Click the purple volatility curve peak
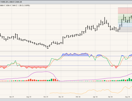Screen dimensions: 132x101 click(46, 72)
